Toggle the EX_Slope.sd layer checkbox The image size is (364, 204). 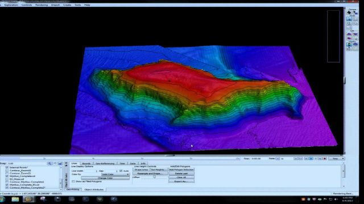pyautogui.click(x=7, y=179)
